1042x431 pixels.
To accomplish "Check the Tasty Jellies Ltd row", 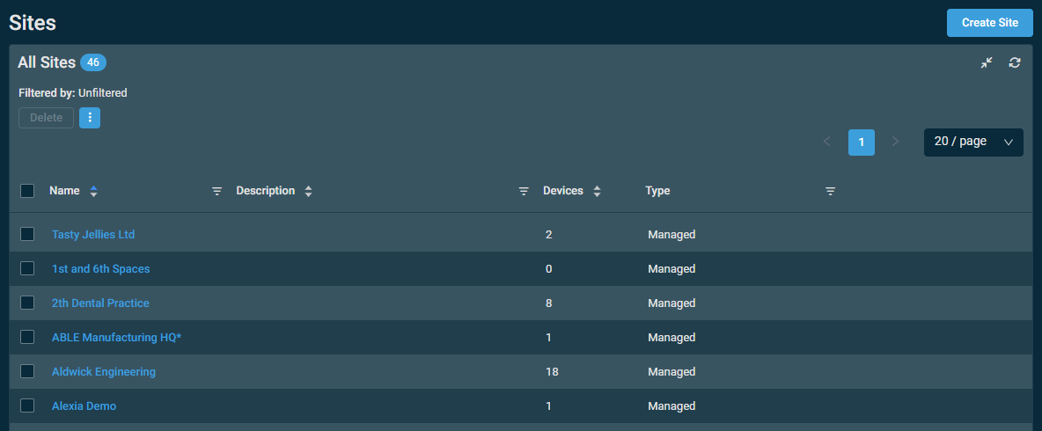I will pos(27,234).
